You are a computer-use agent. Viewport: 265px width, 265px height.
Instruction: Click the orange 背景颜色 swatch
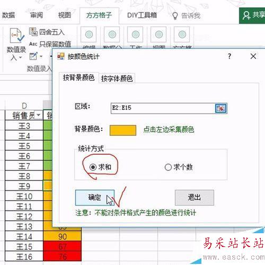point(123,130)
